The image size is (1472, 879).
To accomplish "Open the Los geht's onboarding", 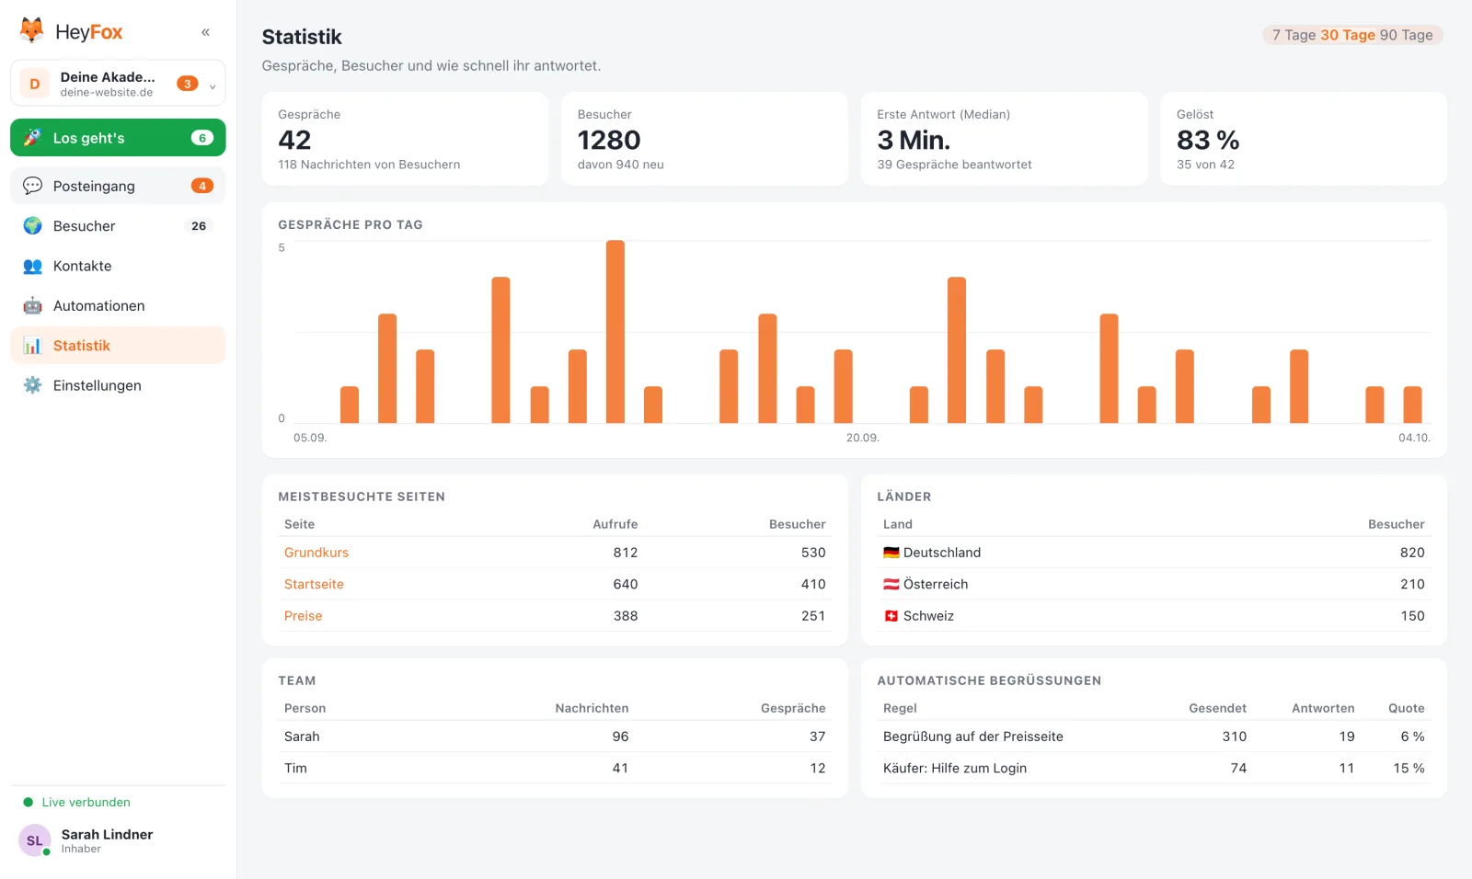I will (118, 138).
